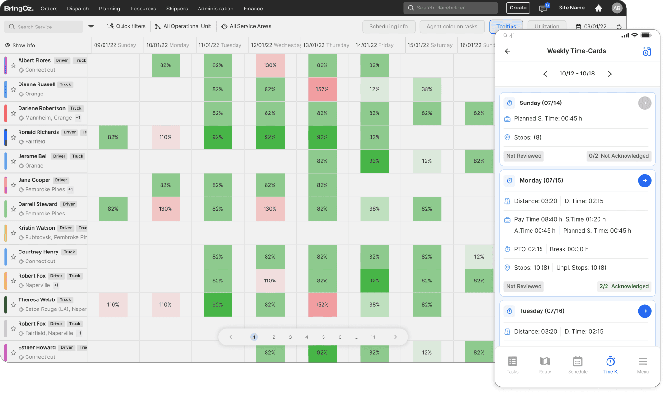Open All Service Areas filter
The height and width of the screenshot is (393, 664).
pos(247,27)
